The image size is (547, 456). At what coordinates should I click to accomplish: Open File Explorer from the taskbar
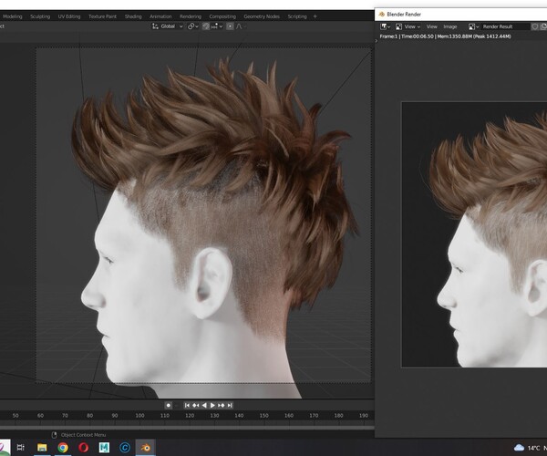[x=42, y=447]
